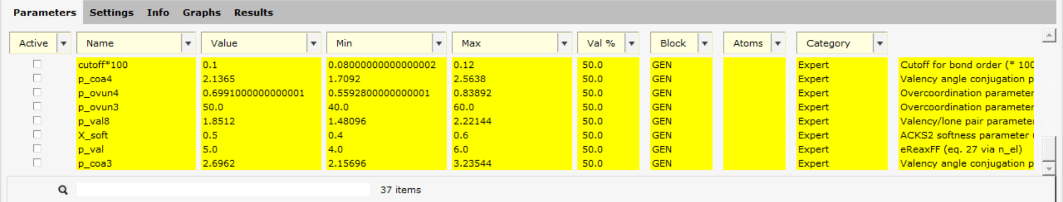The height and width of the screenshot is (202, 1063).
Task: Expand the Val % column dropdown
Action: pyautogui.click(x=632, y=43)
